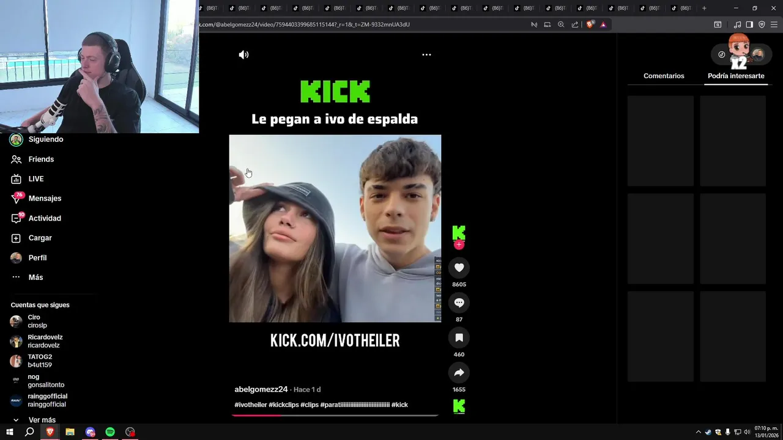Viewport: 783px width, 440px height.
Task: Click the video player area
Action: 335,229
